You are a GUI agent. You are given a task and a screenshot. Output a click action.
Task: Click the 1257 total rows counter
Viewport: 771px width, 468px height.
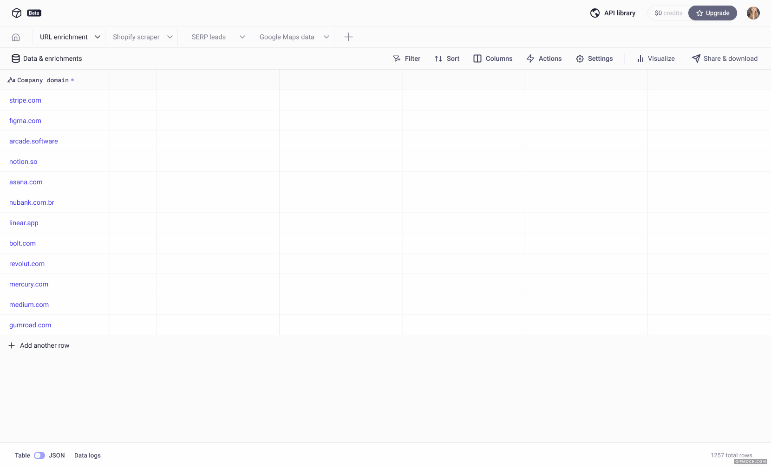731,455
